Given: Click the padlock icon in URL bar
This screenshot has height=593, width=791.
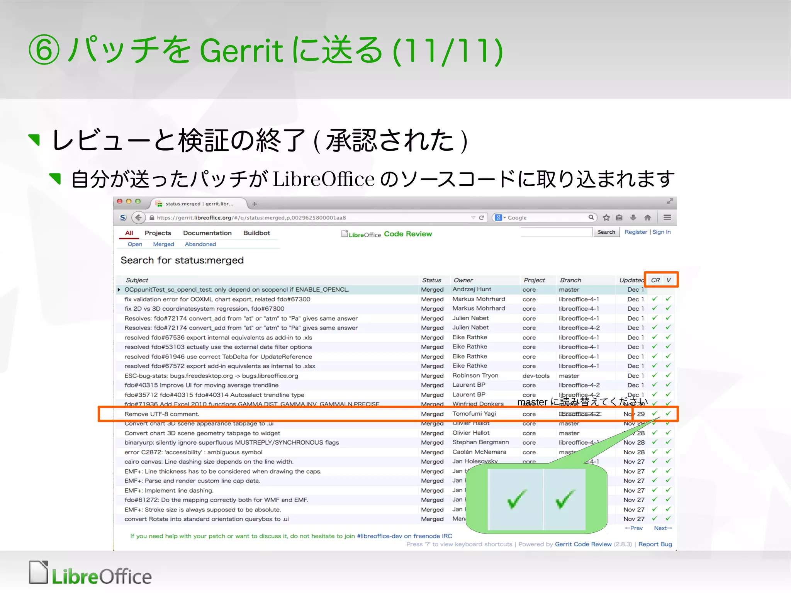Looking at the screenshot, I should click(x=152, y=218).
